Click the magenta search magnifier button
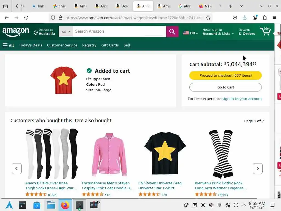Viewport: 281px width, 211px height. pos(172,32)
